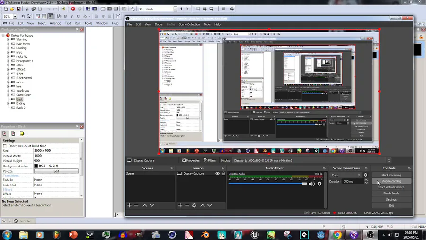This screenshot has width=426, height=240.
Task: Click New file icon in Fusion toolbar
Action: click(x=6, y=9)
